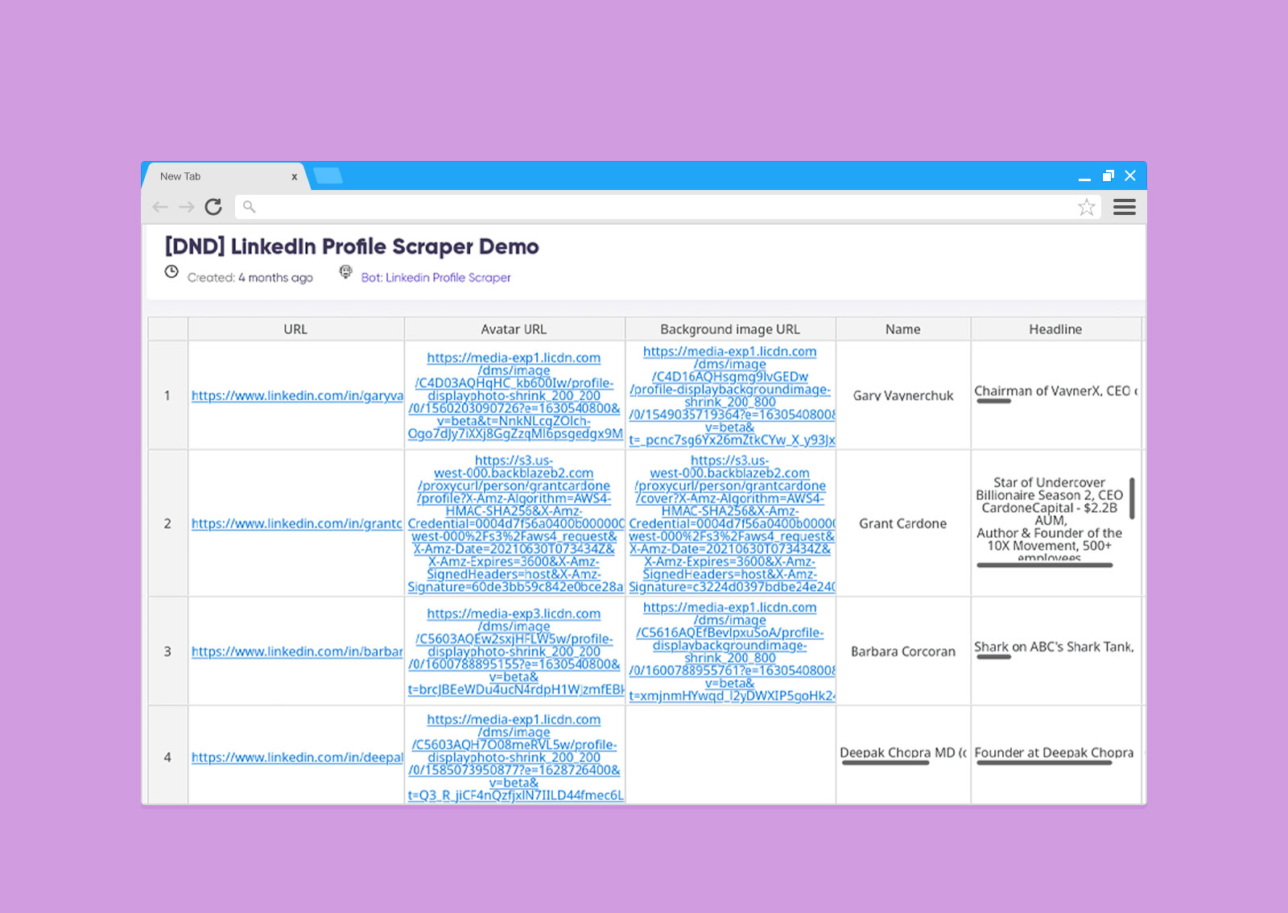Click the forward navigation arrow
The image size is (1288, 913).
click(x=186, y=207)
